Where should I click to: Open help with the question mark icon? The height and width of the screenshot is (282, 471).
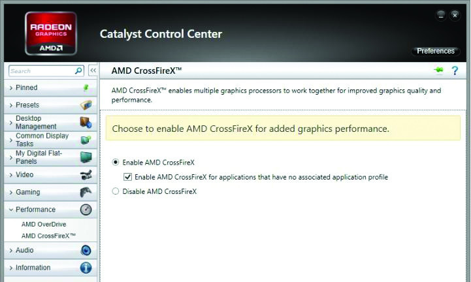pos(455,70)
